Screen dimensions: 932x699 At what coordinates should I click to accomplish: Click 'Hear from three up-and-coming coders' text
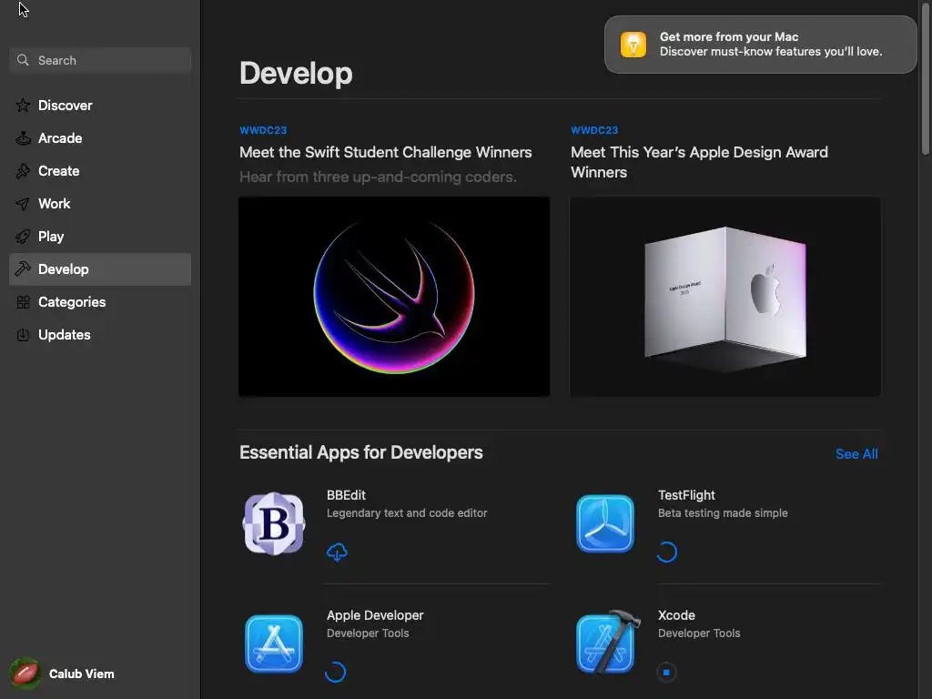378,177
